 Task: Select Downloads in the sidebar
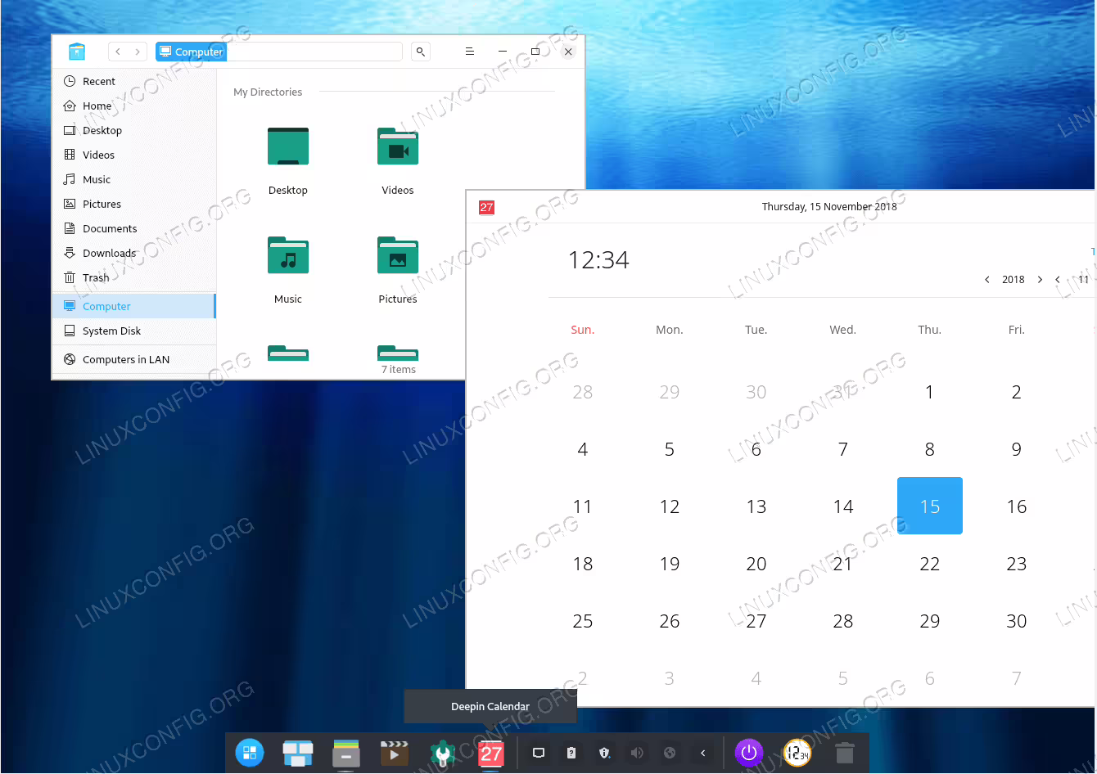pos(133,253)
